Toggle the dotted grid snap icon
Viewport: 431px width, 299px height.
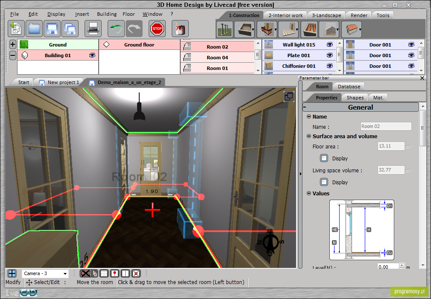click(x=104, y=273)
